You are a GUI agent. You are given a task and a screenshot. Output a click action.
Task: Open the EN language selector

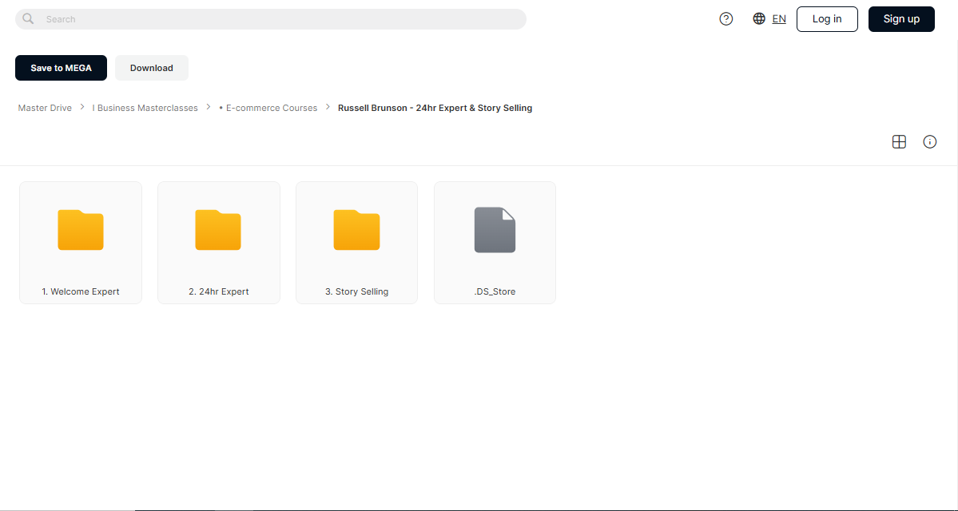(779, 19)
